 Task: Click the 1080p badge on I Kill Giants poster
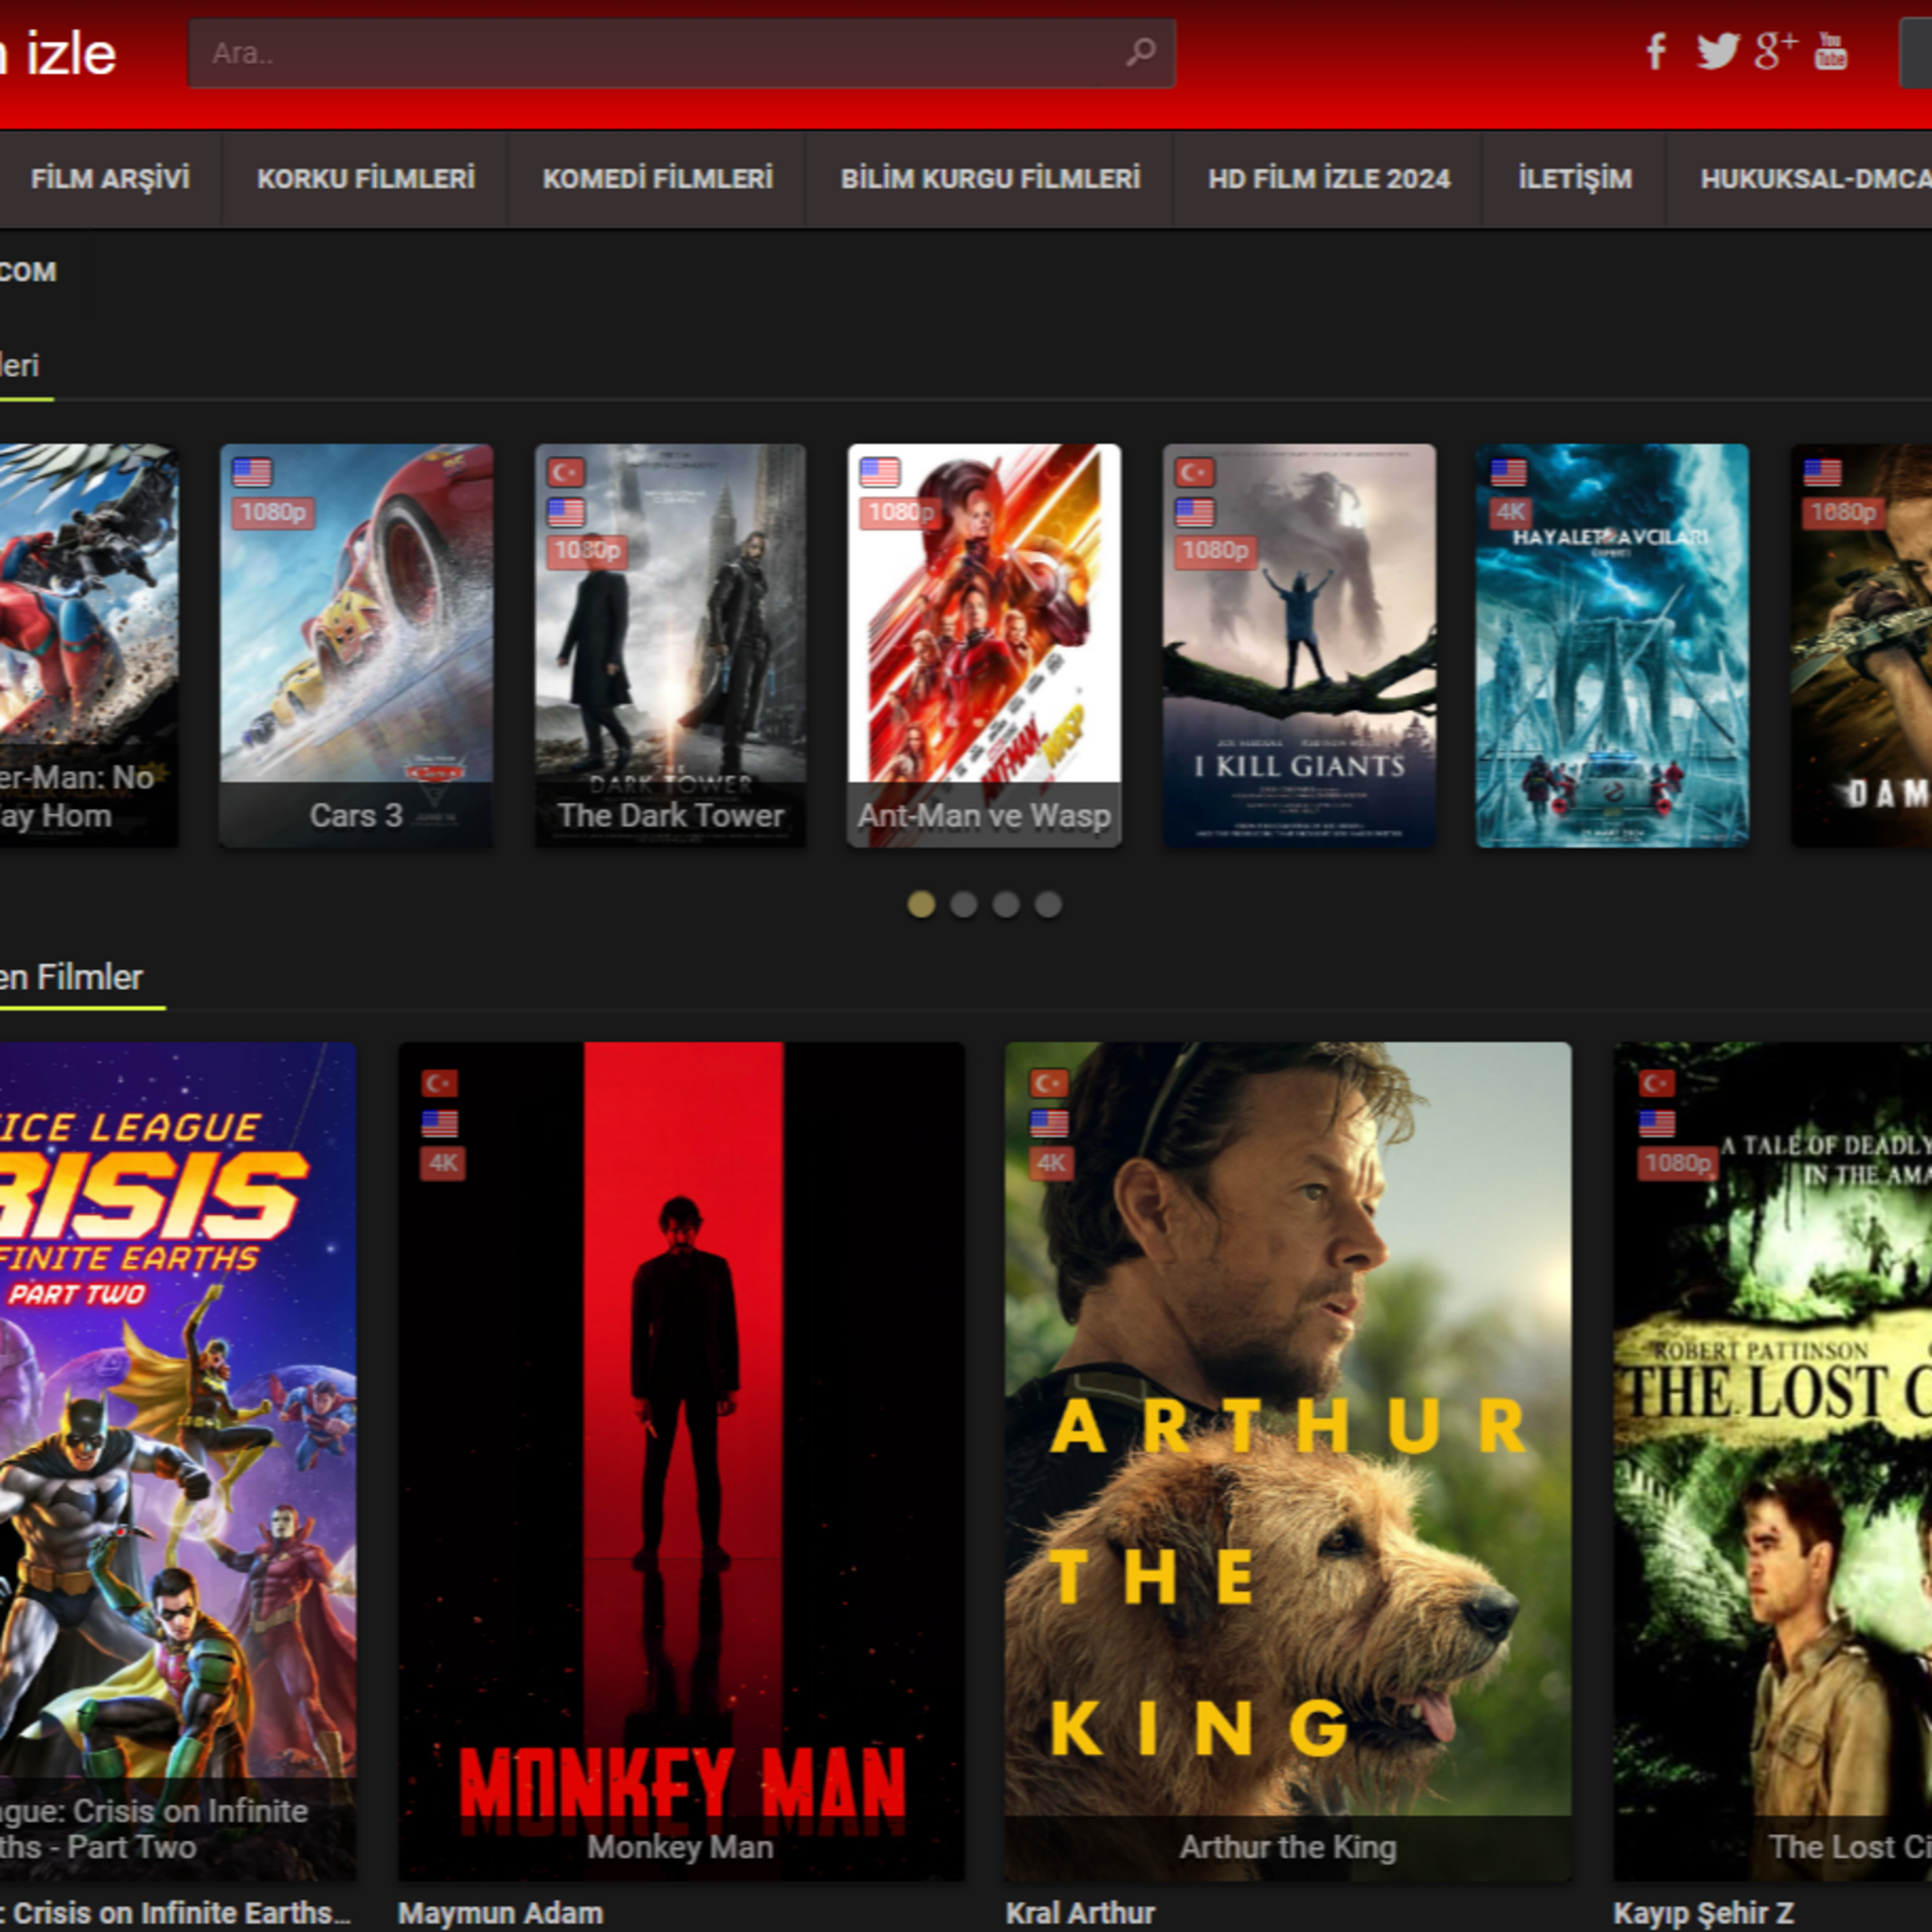point(1215,551)
